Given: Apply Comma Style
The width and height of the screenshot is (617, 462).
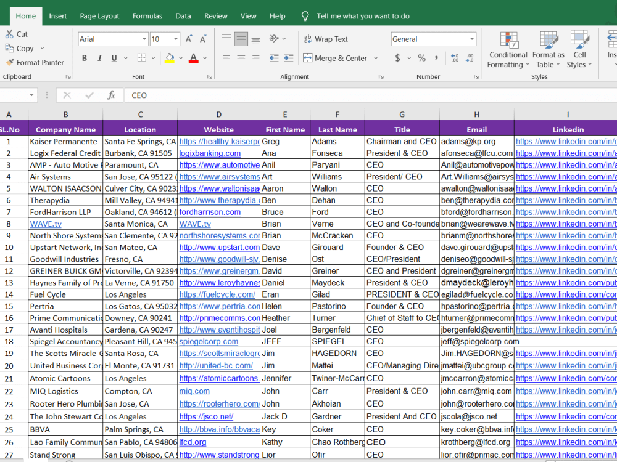Looking at the screenshot, I should (436, 58).
